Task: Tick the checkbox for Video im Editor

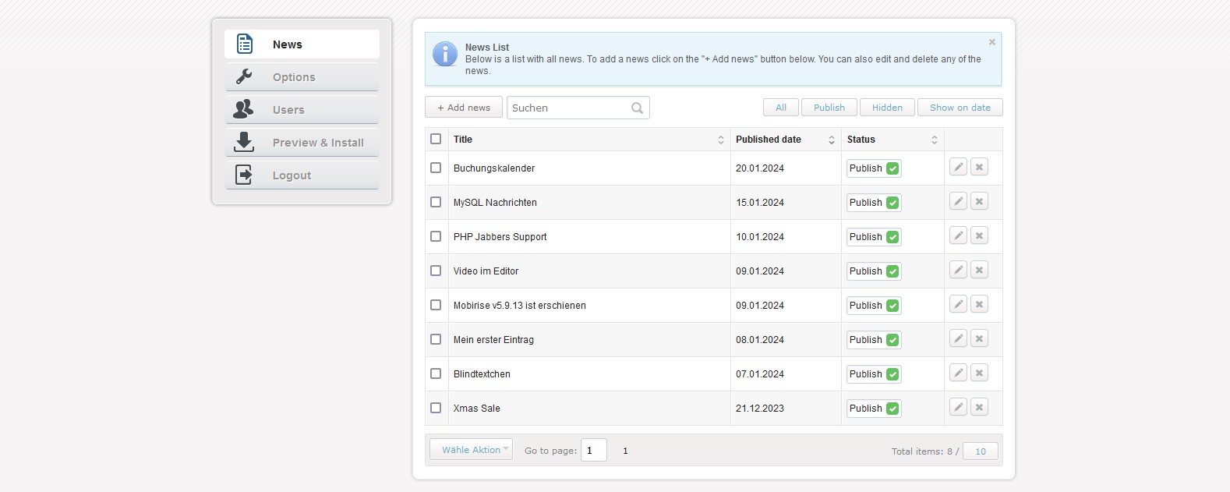Action: click(436, 271)
